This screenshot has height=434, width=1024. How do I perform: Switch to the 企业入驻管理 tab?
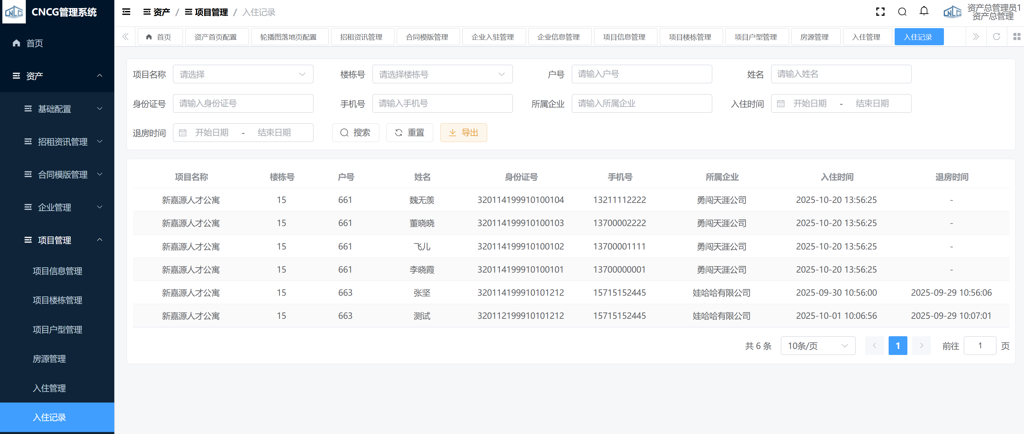point(493,37)
